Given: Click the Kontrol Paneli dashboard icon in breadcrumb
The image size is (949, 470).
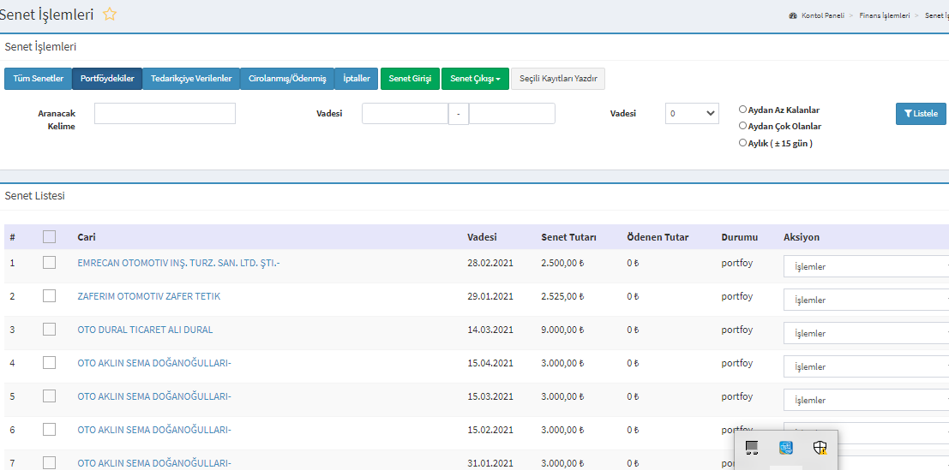Looking at the screenshot, I should pyautogui.click(x=793, y=15).
